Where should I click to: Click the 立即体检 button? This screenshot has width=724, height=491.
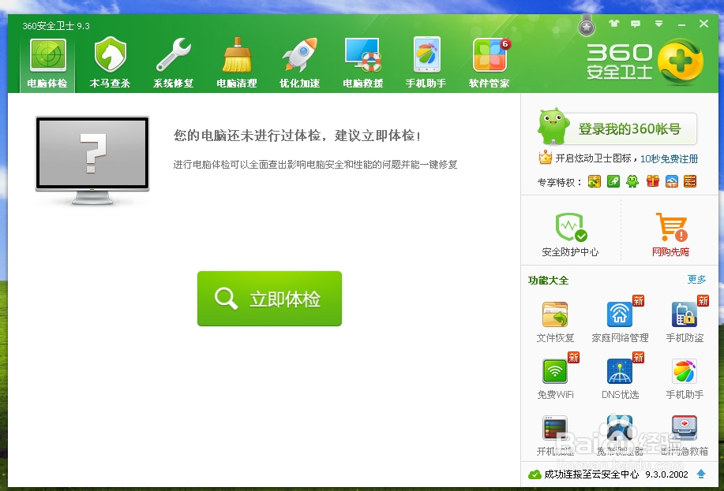(x=270, y=299)
